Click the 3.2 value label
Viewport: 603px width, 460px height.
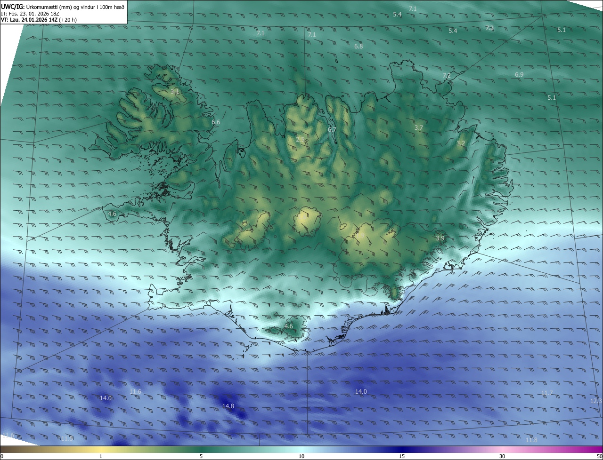[461, 143]
